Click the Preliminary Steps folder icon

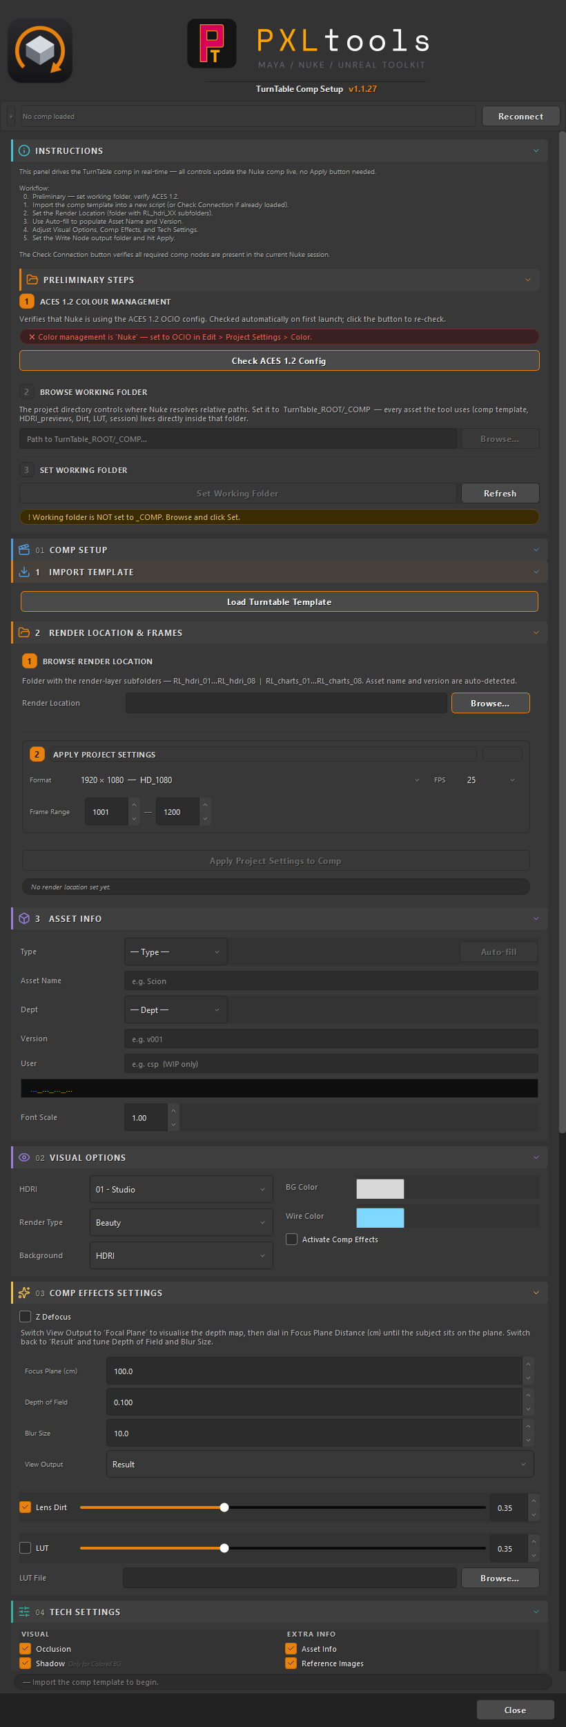point(32,280)
